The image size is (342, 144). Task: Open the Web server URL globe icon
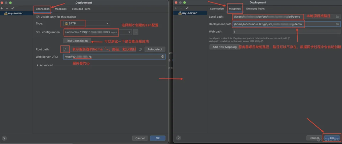click(163, 57)
